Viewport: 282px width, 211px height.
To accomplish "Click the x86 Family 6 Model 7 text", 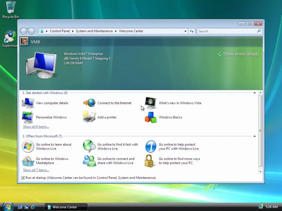I will pos(87,59).
